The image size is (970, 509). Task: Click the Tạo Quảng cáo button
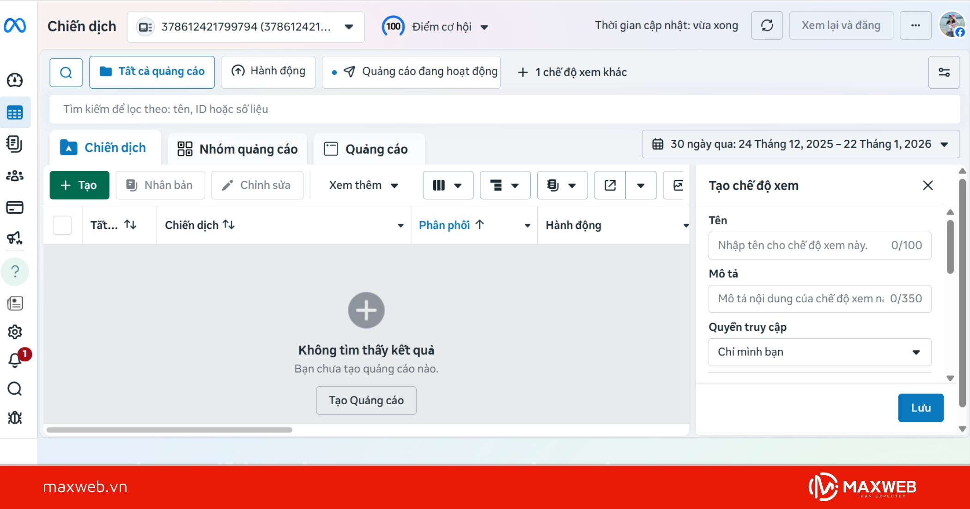click(366, 400)
